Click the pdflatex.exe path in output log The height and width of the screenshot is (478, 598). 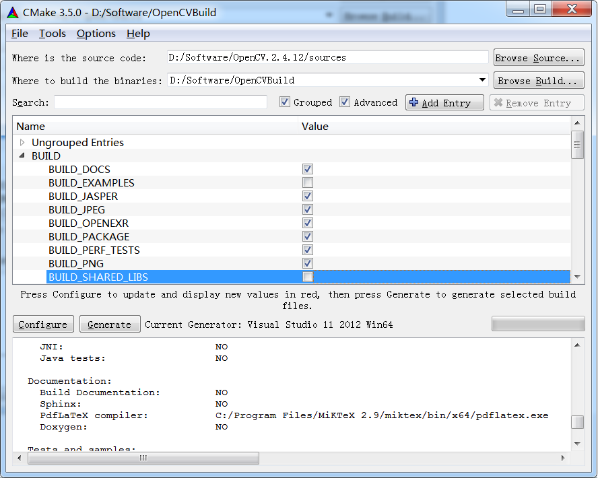(x=382, y=415)
